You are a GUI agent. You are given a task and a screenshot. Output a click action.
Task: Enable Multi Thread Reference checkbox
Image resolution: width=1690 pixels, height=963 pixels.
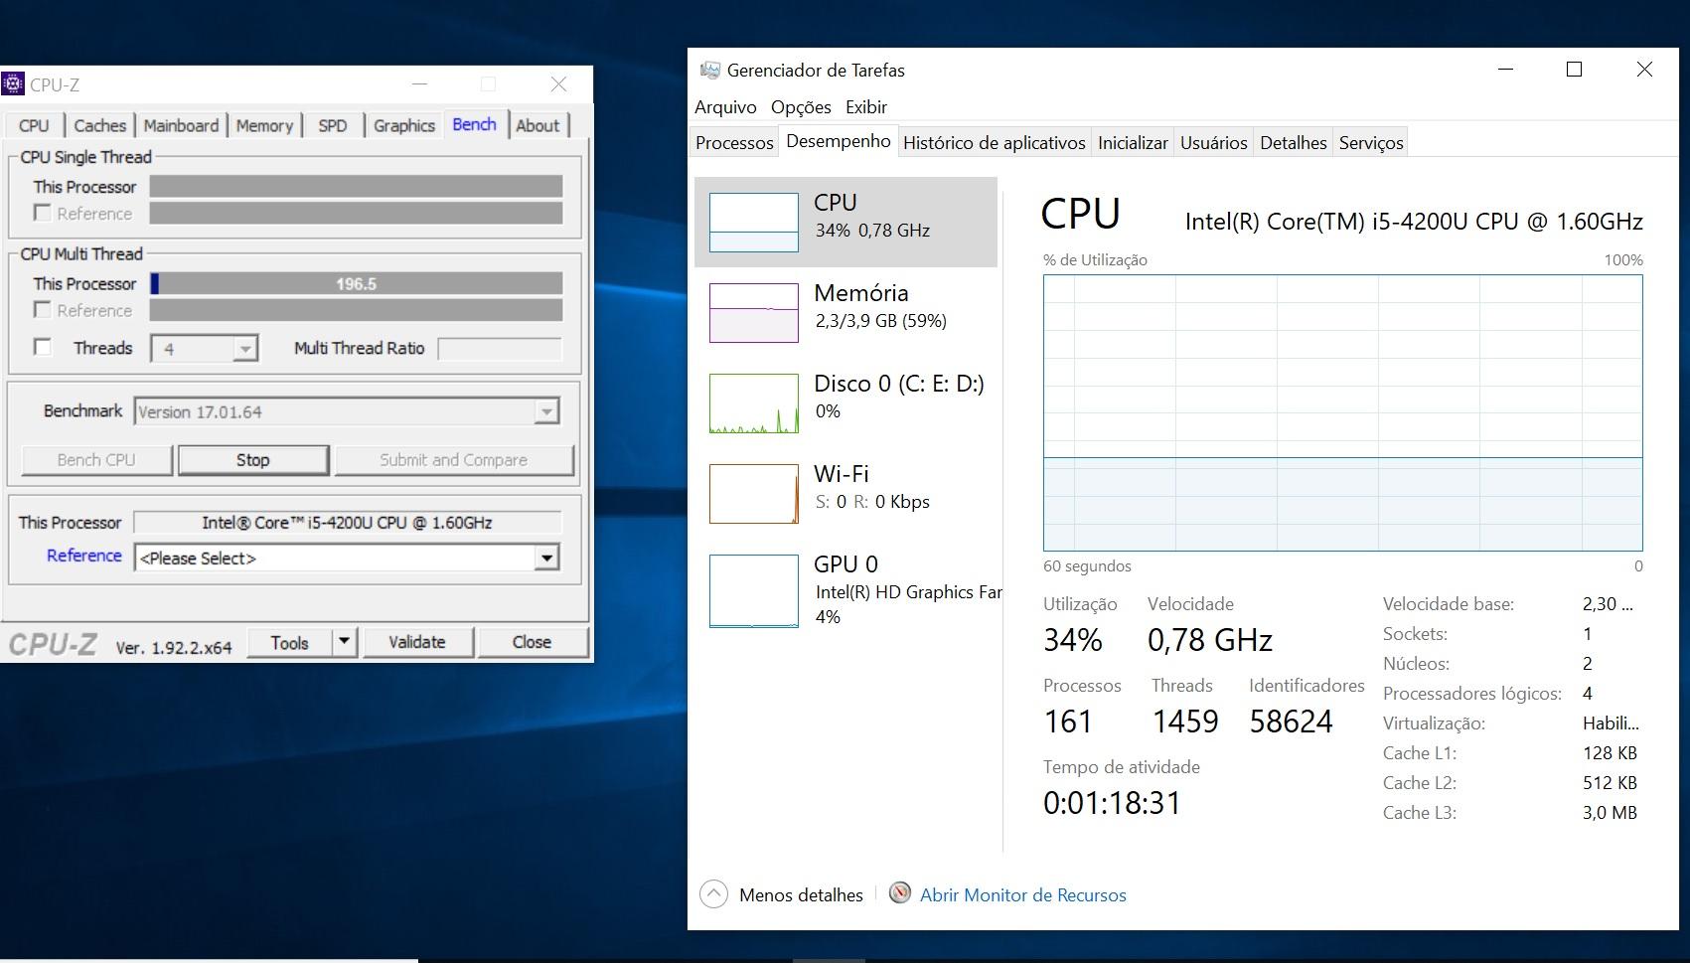42,310
